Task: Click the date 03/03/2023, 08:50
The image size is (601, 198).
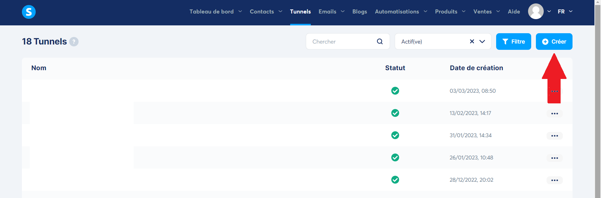Action: (x=473, y=91)
